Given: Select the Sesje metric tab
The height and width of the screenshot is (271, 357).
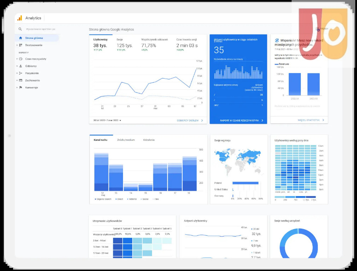Looking at the screenshot, I should pyautogui.click(x=124, y=45).
